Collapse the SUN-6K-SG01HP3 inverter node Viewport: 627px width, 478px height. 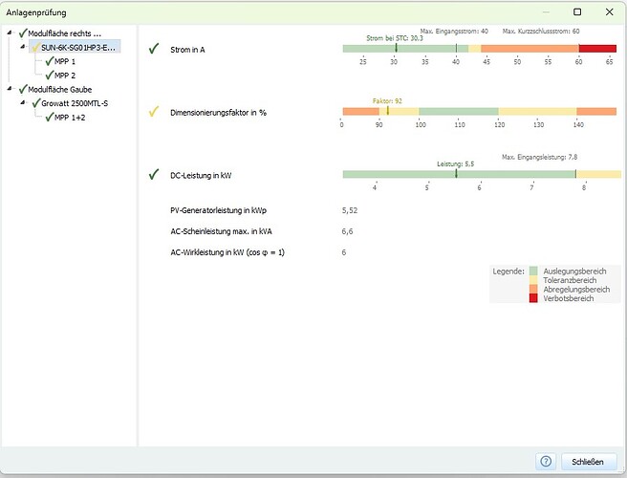pyautogui.click(x=23, y=47)
